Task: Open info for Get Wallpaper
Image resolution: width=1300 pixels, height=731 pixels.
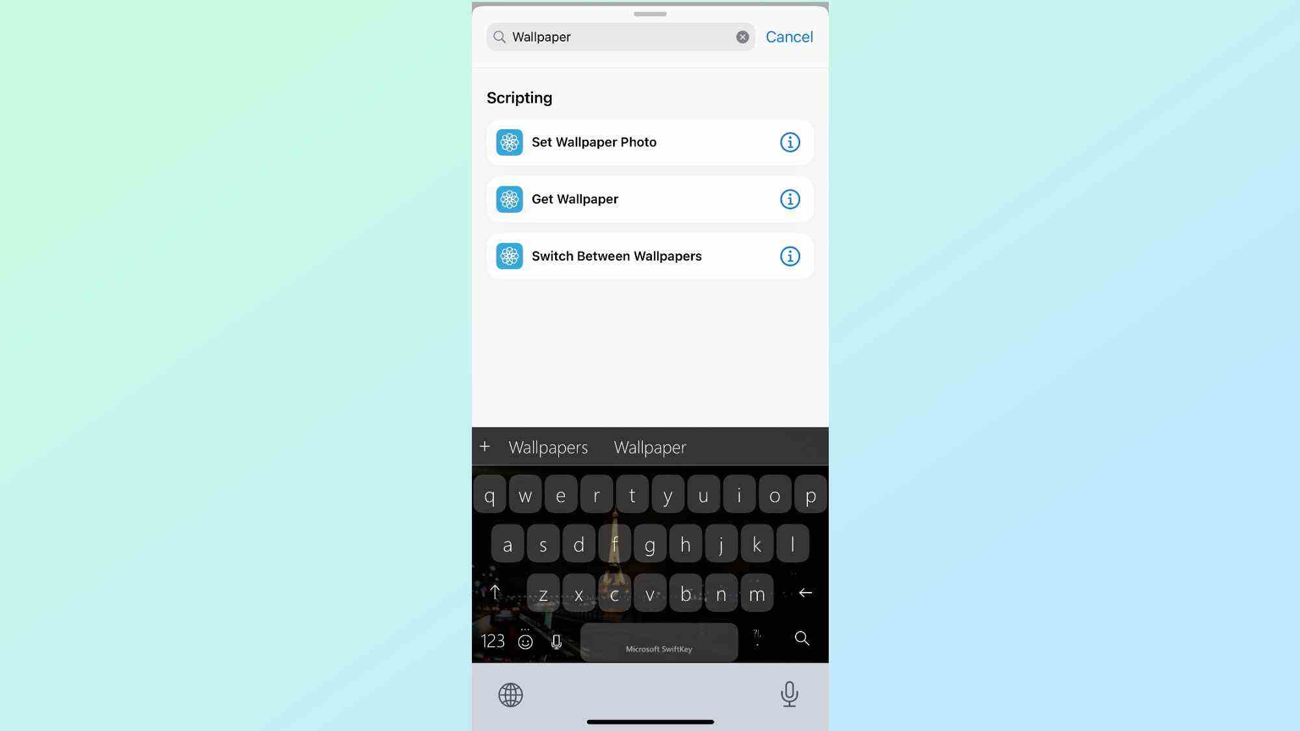Action: (790, 198)
